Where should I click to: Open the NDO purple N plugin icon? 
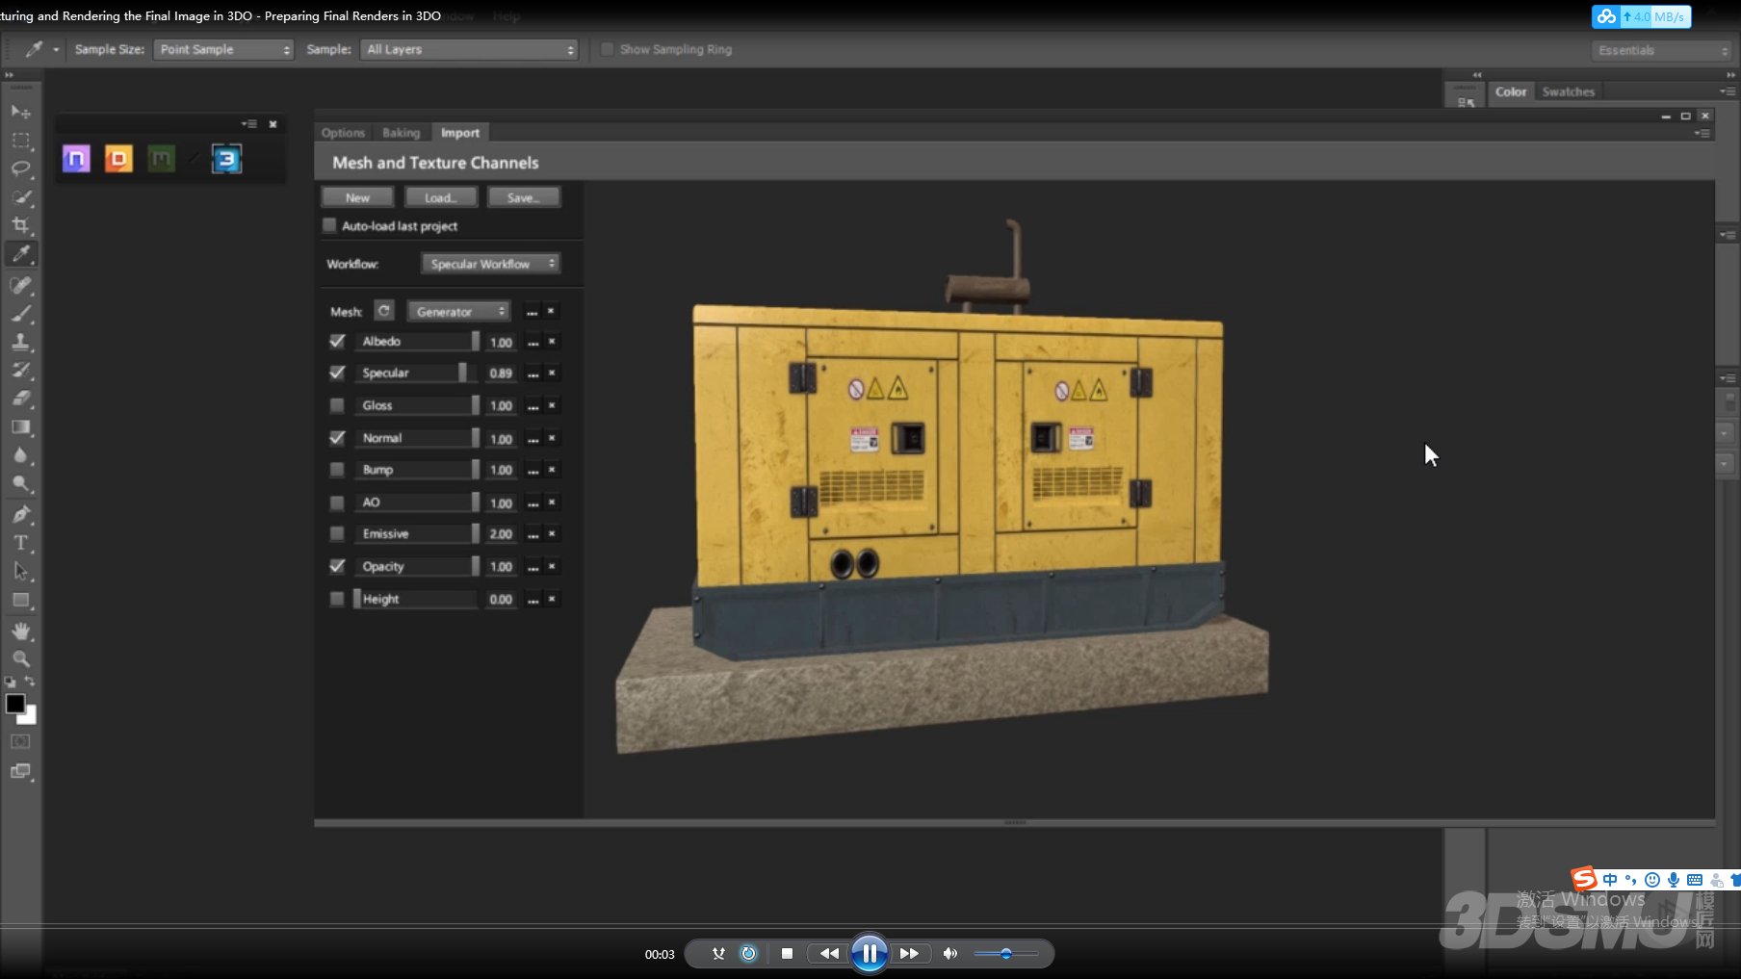pyautogui.click(x=76, y=158)
